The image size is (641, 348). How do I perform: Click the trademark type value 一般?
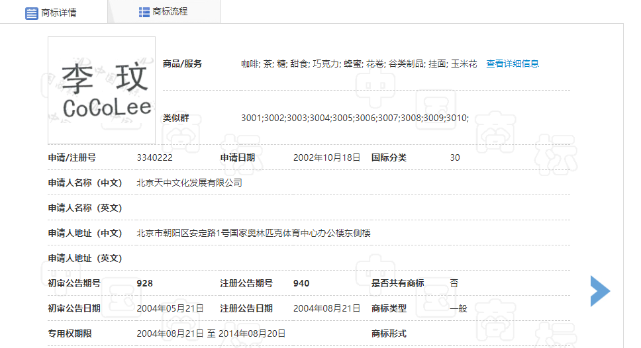point(458,309)
